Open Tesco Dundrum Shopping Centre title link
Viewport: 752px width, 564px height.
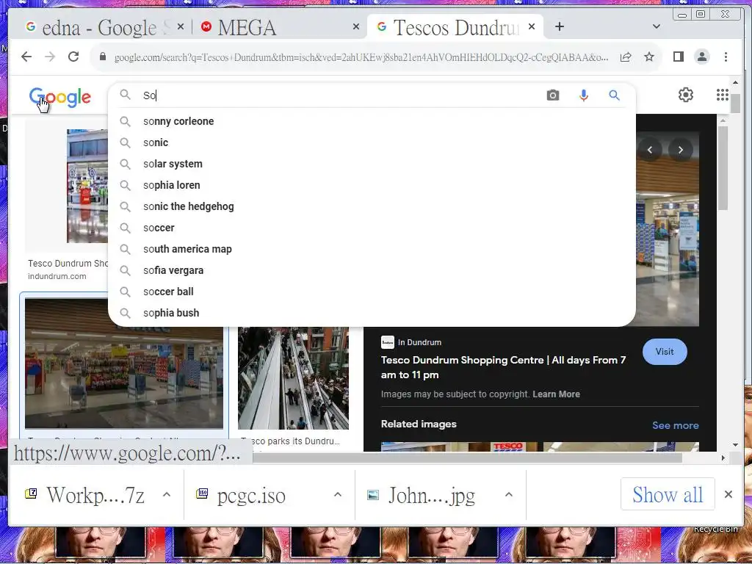click(503, 367)
